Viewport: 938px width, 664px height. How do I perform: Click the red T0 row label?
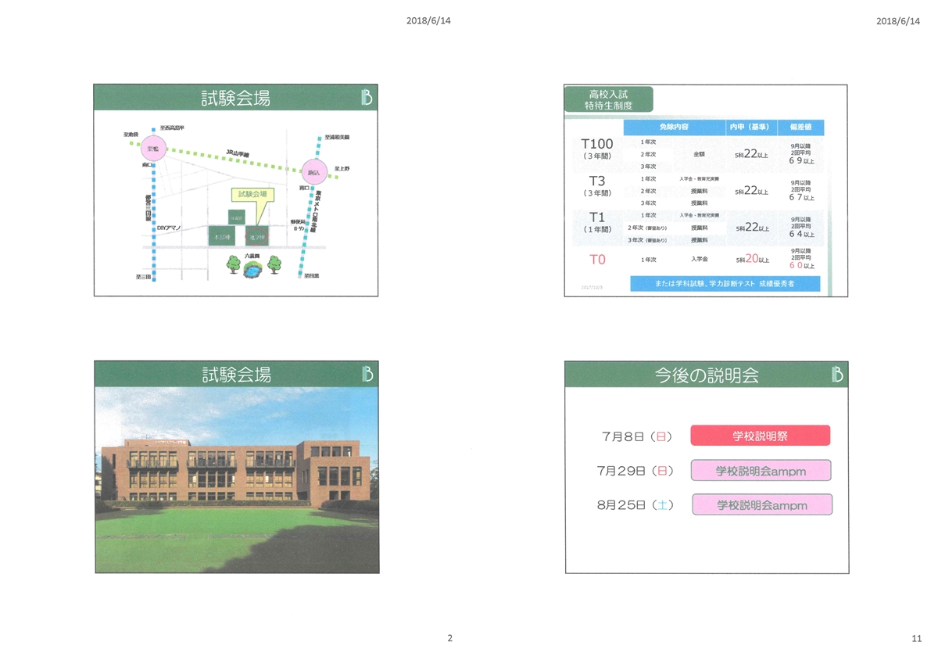(x=597, y=259)
